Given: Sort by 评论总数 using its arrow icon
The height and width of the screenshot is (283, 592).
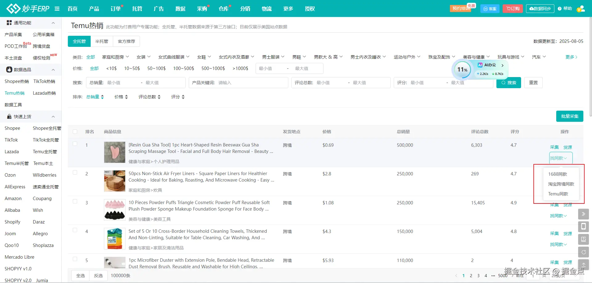Looking at the screenshot, I should point(159,97).
